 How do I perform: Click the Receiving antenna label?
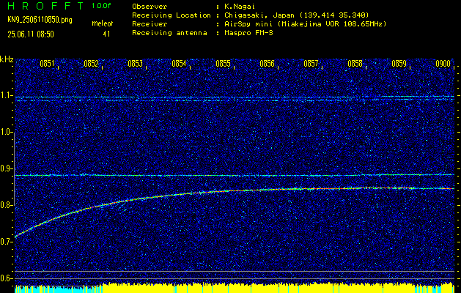(169, 33)
